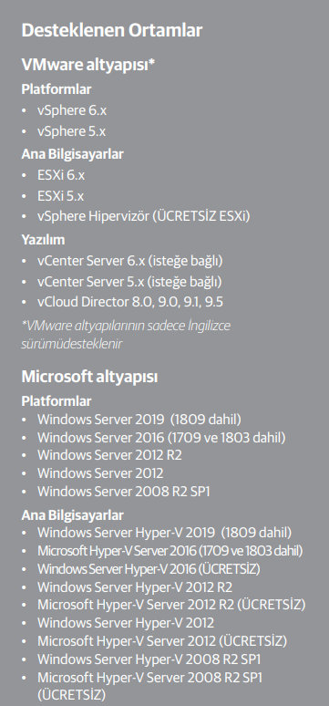This screenshot has height=706, width=329.
Task: Click vCenter Server 5.x (isteğe bağlı)
Action: point(129,282)
